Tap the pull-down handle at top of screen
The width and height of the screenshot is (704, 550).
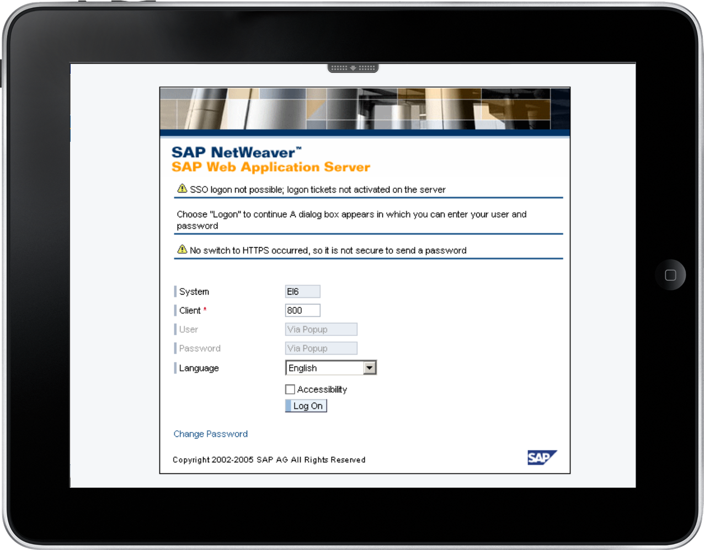pyautogui.click(x=353, y=68)
